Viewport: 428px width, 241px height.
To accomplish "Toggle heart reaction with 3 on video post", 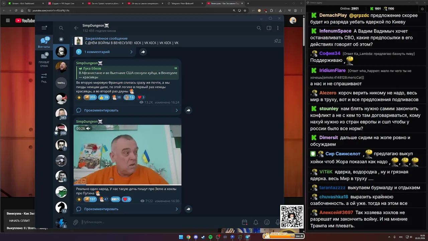I will click(126, 199).
